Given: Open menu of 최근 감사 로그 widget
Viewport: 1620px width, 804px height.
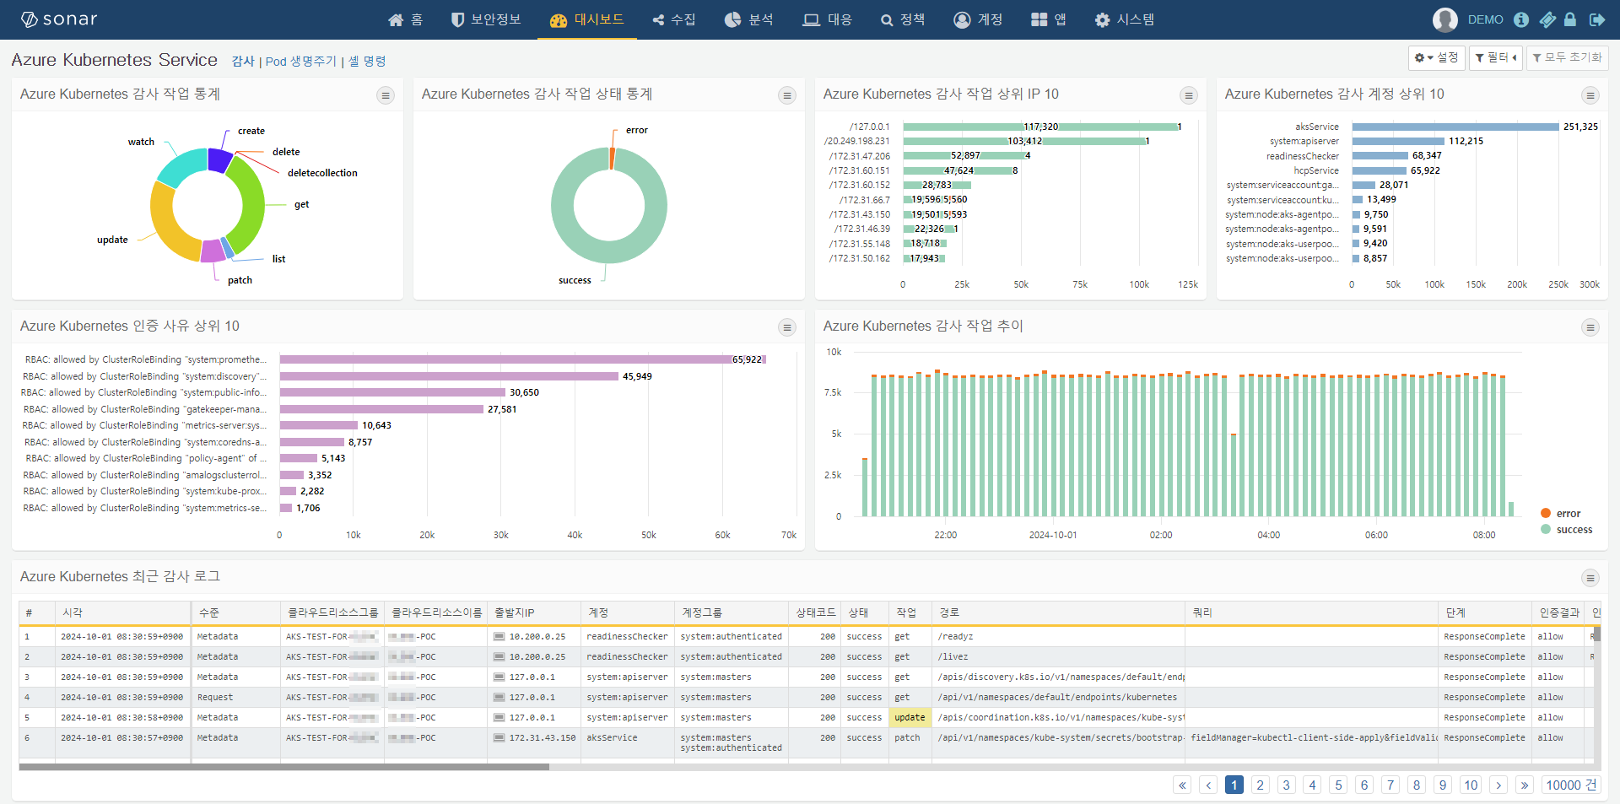Looking at the screenshot, I should coord(1590,578).
